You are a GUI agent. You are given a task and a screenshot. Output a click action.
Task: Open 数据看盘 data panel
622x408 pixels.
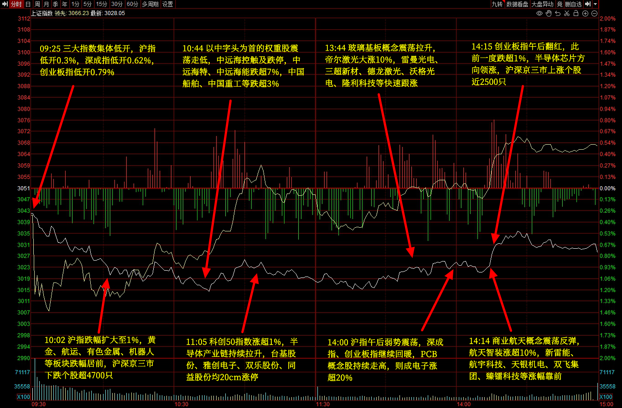pyautogui.click(x=517, y=4)
